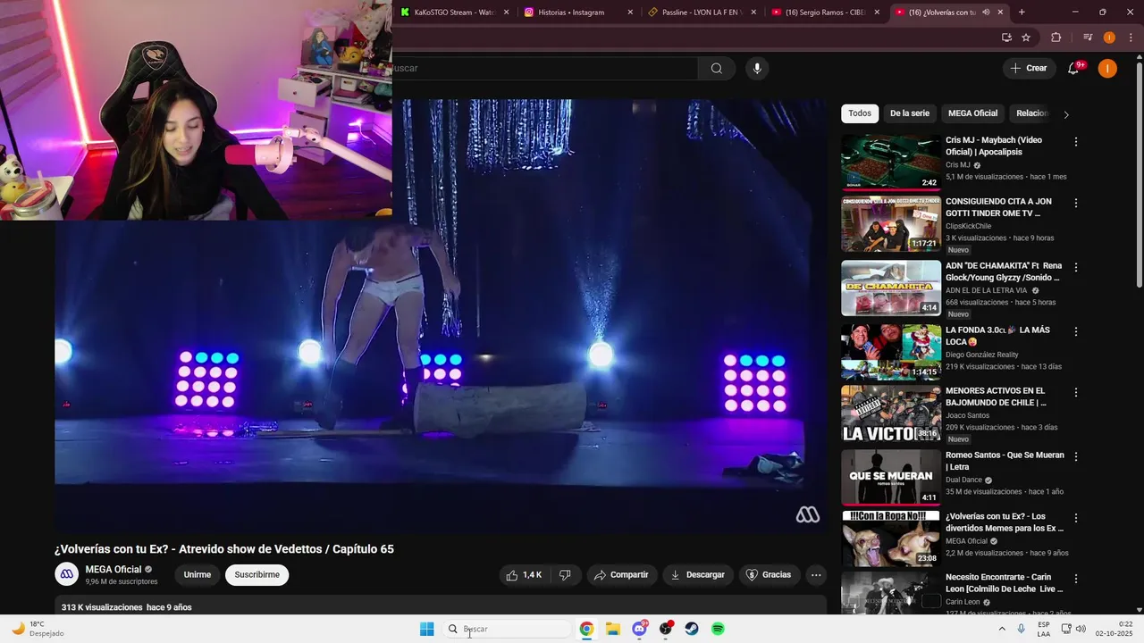Click the Suscribirme button
This screenshot has width=1144, height=643.
(257, 575)
